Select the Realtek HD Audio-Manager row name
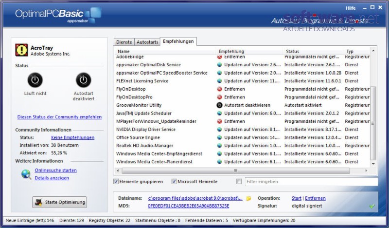The height and width of the screenshot is (228, 389). tap(144, 146)
